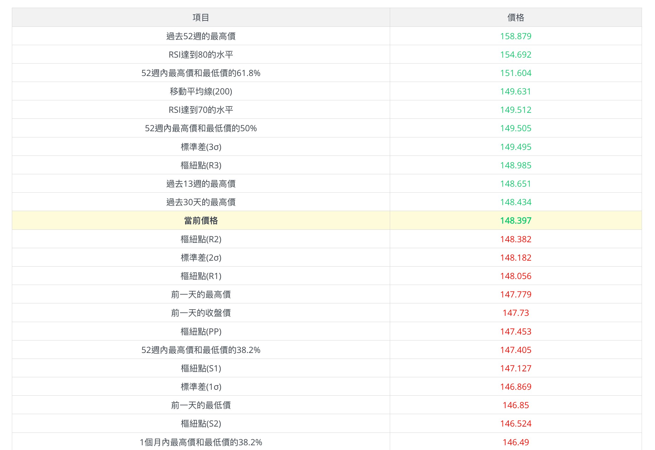This screenshot has width=655, height=450.
Task: Select the 樞紐點(R2) row
Action: [201, 239]
